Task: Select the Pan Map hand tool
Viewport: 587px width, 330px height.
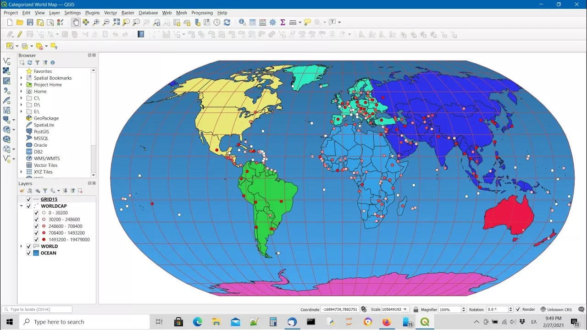Action: 76,22
